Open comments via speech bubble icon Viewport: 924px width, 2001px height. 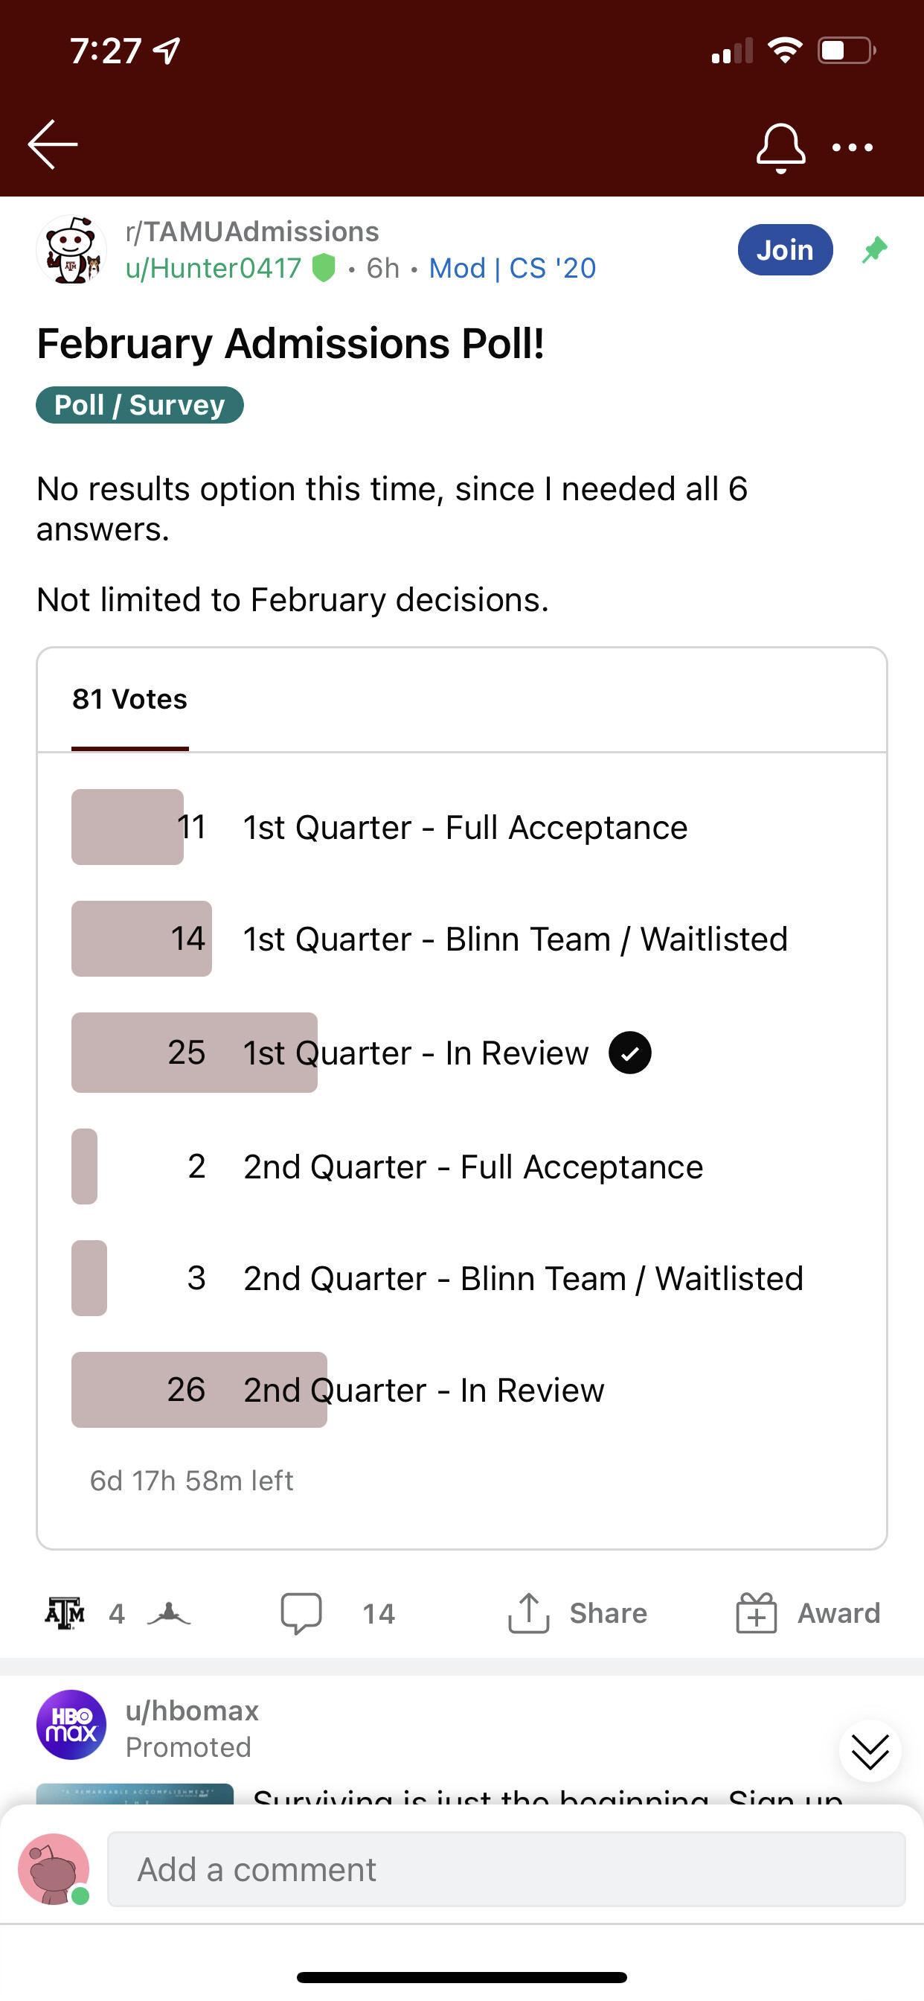pos(301,1613)
